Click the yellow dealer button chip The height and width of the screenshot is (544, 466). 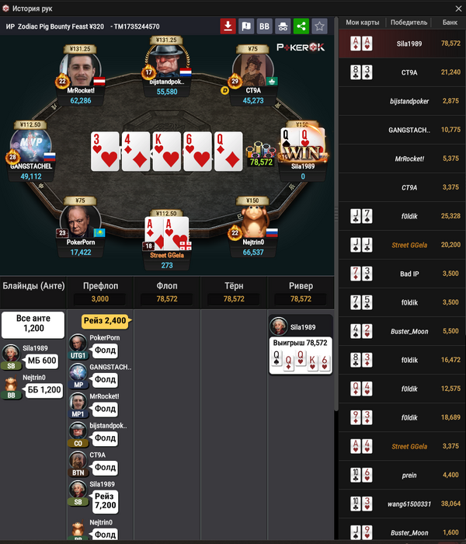224,91
